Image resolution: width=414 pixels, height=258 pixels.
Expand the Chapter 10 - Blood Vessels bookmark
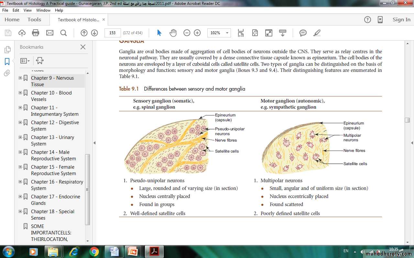(x=20, y=93)
